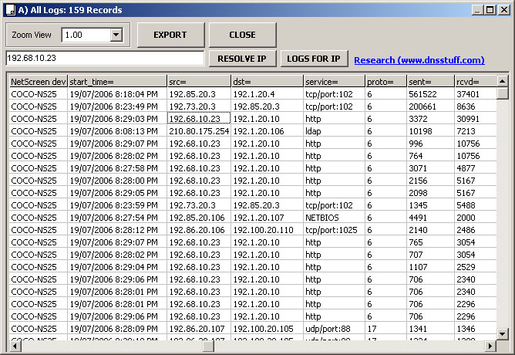Click the CLOSE button
Screen dimensions: 515x355
(242, 35)
